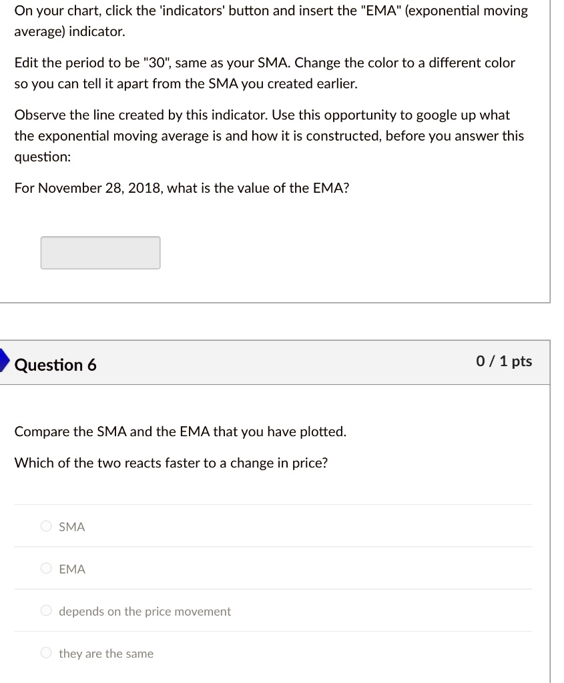Click inside the empty text field
The image size is (564, 683).
pyautogui.click(x=100, y=252)
